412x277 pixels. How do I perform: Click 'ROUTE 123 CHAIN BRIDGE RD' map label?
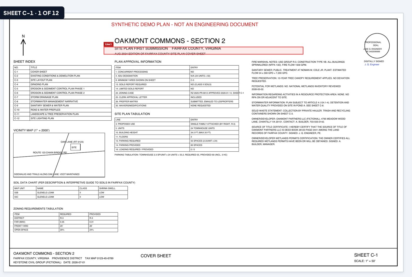(50, 152)
